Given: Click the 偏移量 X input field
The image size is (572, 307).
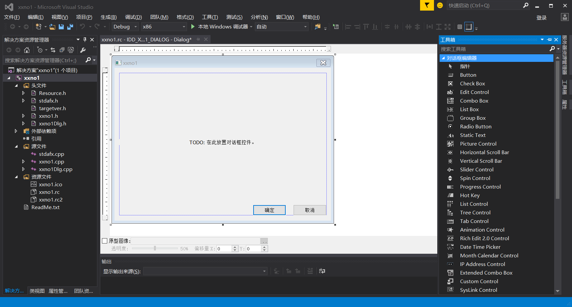Looking at the screenshot, I should (x=225, y=248).
